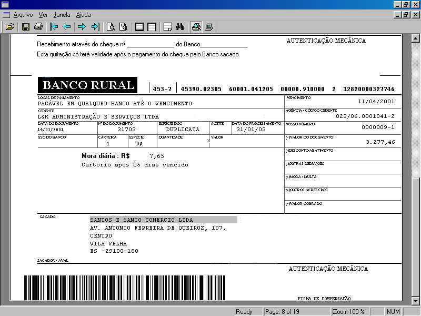The image size is (421, 316).
Task: Go to the previous page
Action: 67,27
